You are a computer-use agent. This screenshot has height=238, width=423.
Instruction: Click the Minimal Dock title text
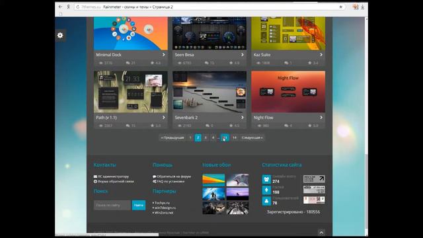[x=108, y=55]
